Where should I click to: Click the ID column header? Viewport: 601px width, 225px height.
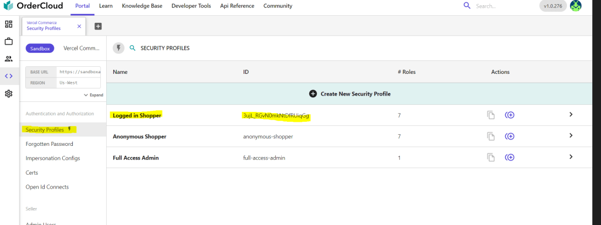pos(246,72)
